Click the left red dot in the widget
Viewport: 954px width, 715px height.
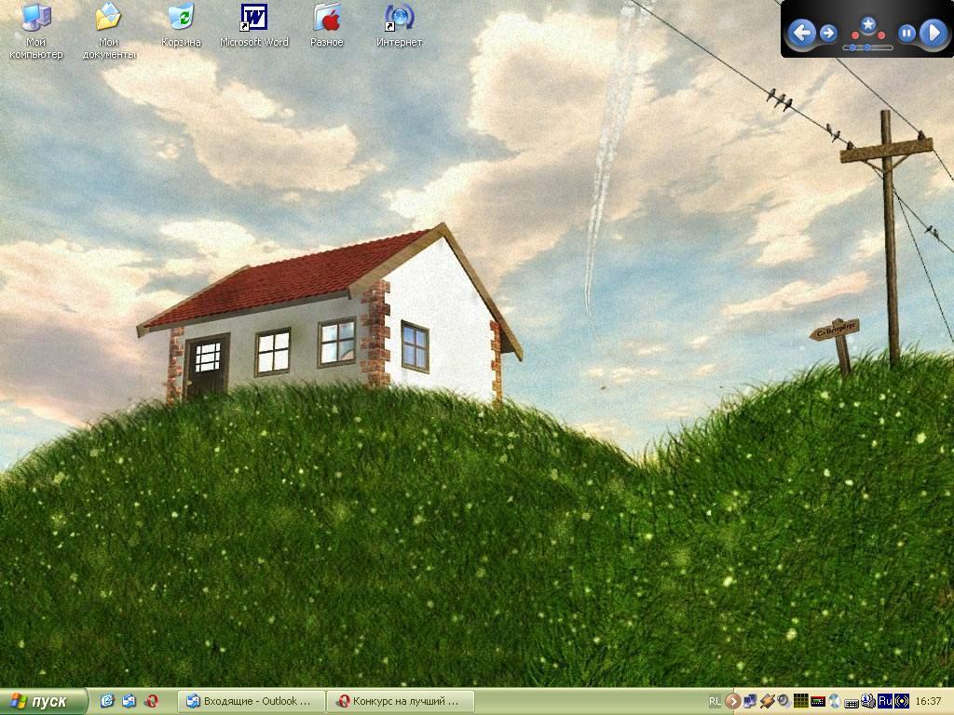point(855,35)
